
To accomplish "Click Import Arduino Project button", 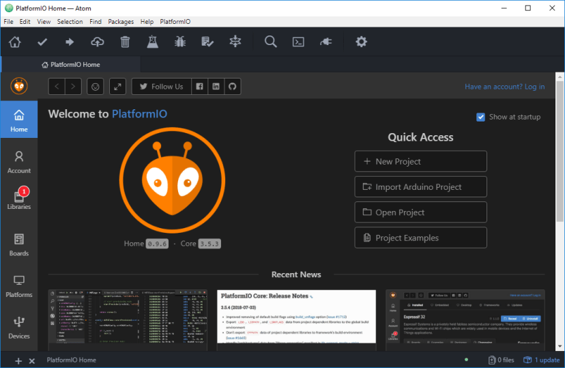I will point(420,187).
